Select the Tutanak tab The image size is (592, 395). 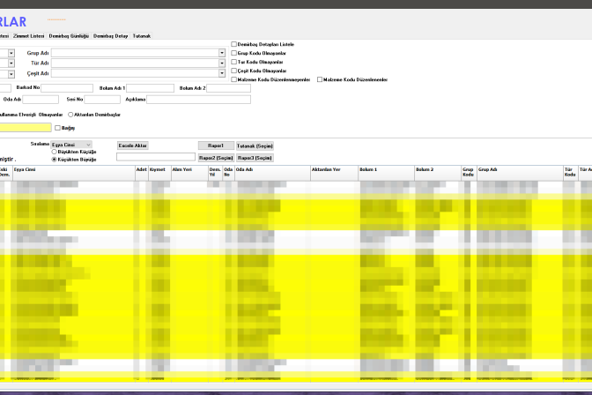(142, 36)
